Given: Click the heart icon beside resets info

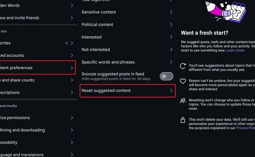Looking at the screenshot, I should [x=183, y=82].
